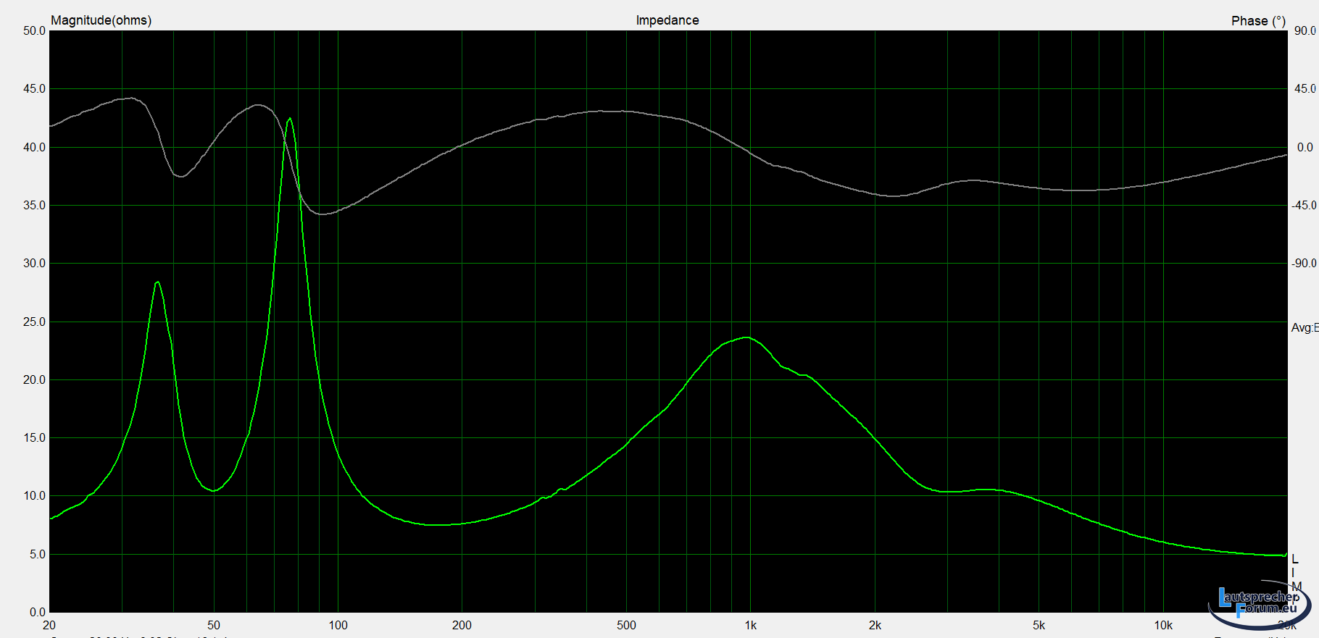Click the Lautsprecher Forum.eu logo
Screen dimensions: 1319x638
[1259, 604]
